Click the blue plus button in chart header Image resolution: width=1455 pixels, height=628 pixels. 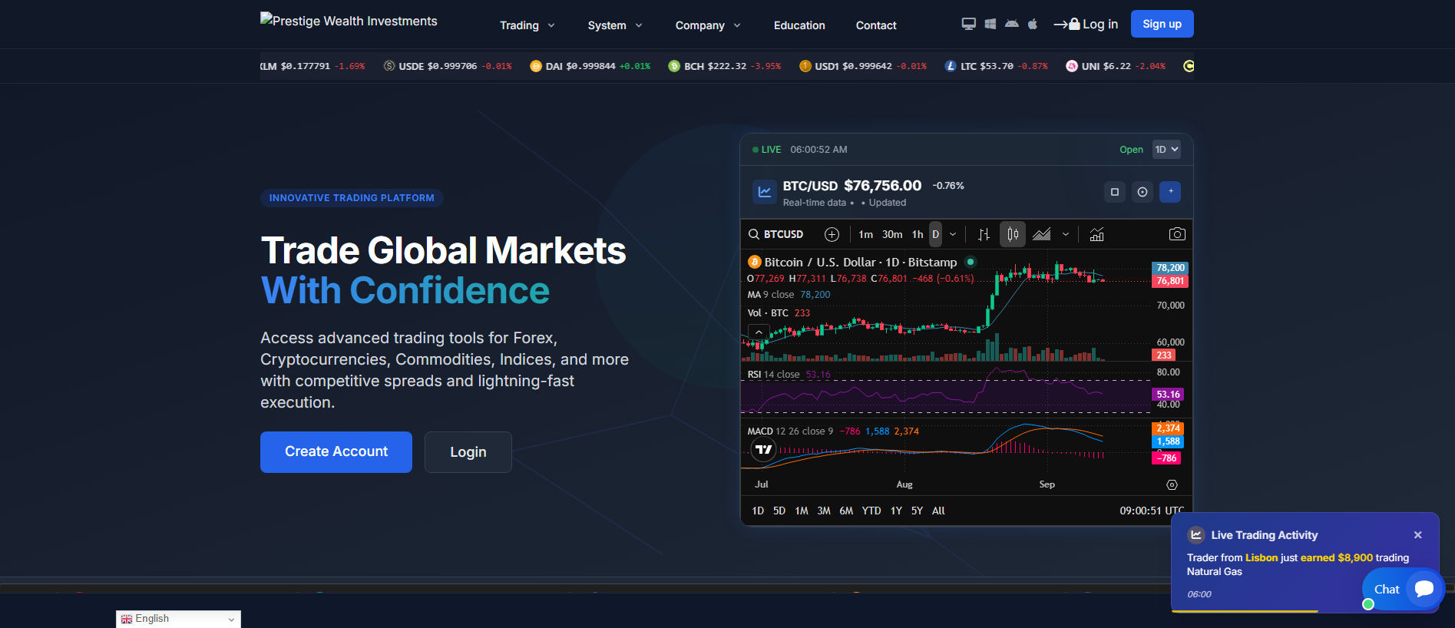(1170, 192)
